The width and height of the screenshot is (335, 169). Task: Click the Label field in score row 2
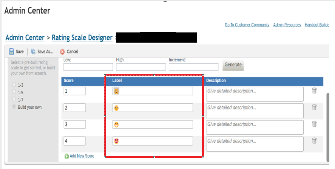(x=153, y=108)
